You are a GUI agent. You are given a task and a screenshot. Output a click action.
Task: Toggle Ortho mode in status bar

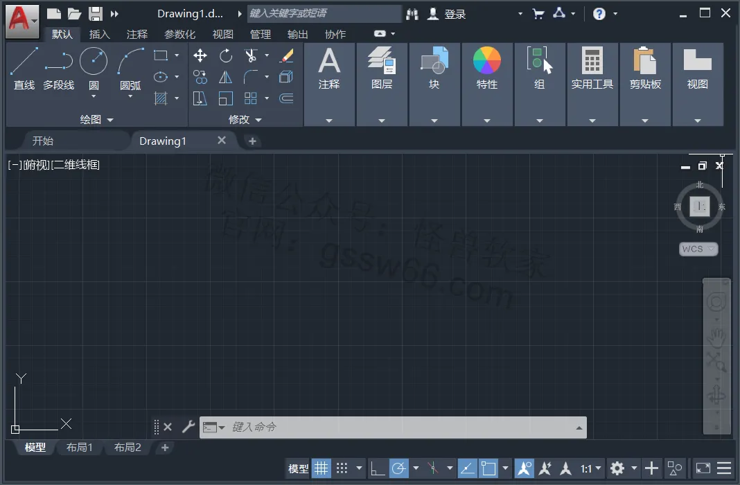[x=378, y=468]
